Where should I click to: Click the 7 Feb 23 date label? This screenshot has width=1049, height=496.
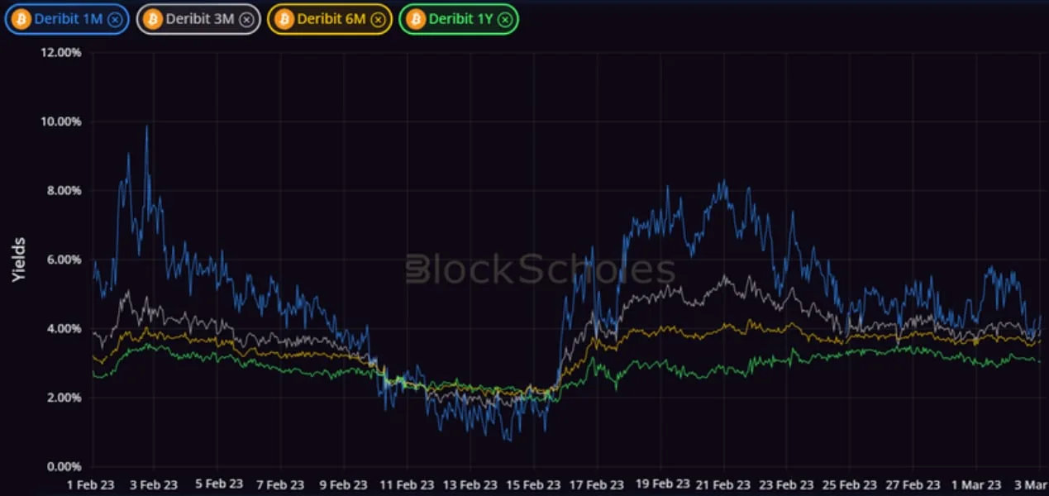pyautogui.click(x=280, y=485)
